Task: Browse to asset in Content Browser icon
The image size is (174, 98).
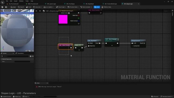Action: pyautogui.click(x=6, y=7)
